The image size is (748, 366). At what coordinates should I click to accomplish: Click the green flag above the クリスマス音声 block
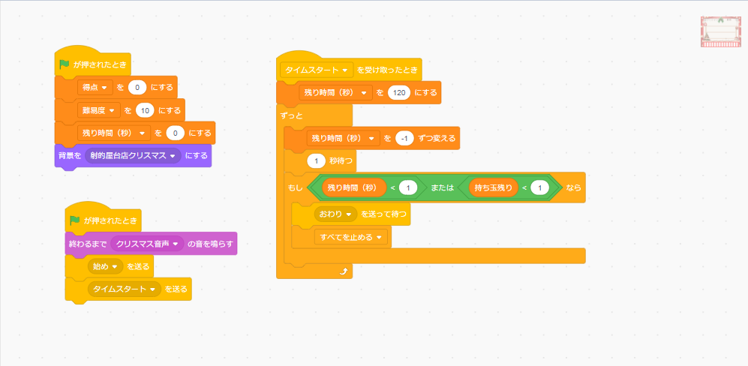(x=74, y=220)
